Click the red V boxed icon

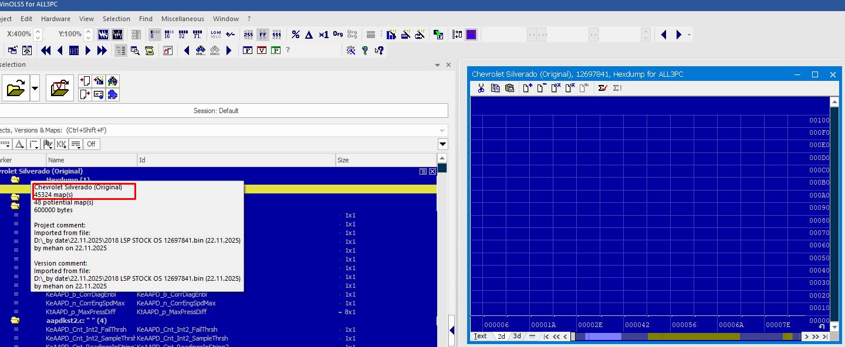point(262,50)
